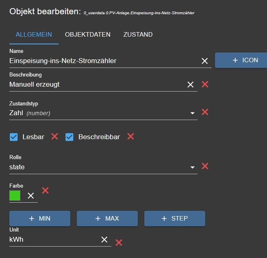Viewport: 267px width, 258px height.
Task: Remove Rolle attribute with red X
Action: 205,166
